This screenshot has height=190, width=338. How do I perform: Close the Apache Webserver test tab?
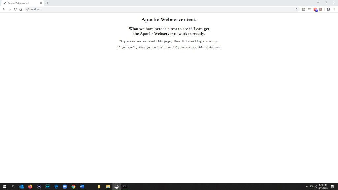(x=41, y=3)
